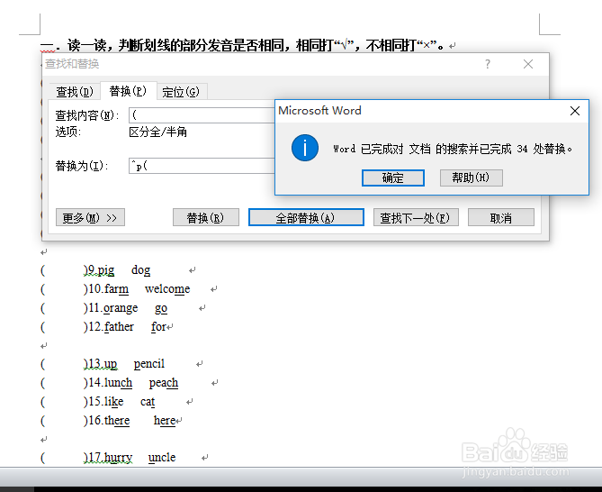Screen dimensions: 602x492
Task: Click the 查找内容 input field
Action: click(x=202, y=115)
